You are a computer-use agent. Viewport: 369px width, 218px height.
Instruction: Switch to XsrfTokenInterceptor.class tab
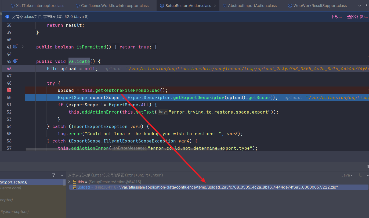click(38, 6)
